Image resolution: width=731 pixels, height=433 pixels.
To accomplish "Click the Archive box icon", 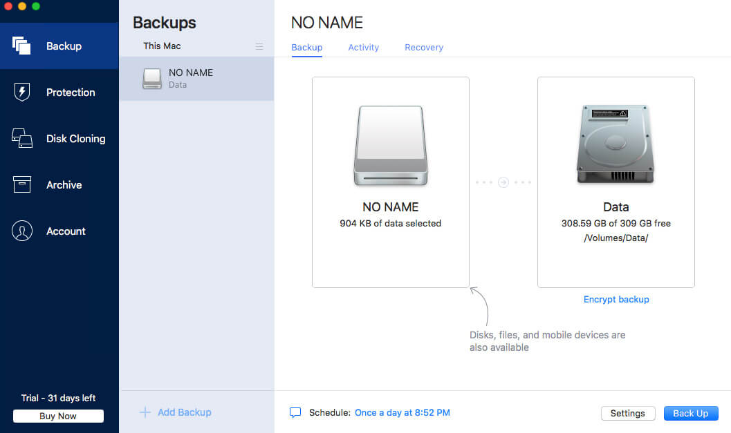I will click(21, 184).
